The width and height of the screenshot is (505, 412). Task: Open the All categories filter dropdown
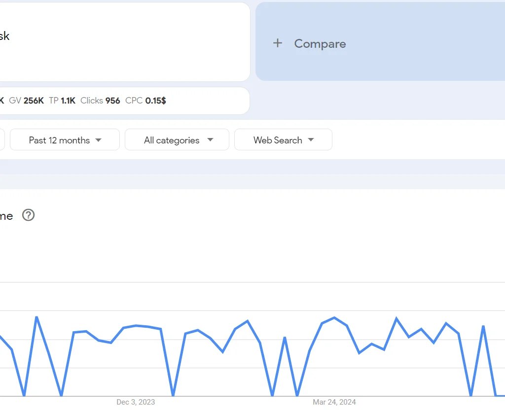(x=177, y=139)
